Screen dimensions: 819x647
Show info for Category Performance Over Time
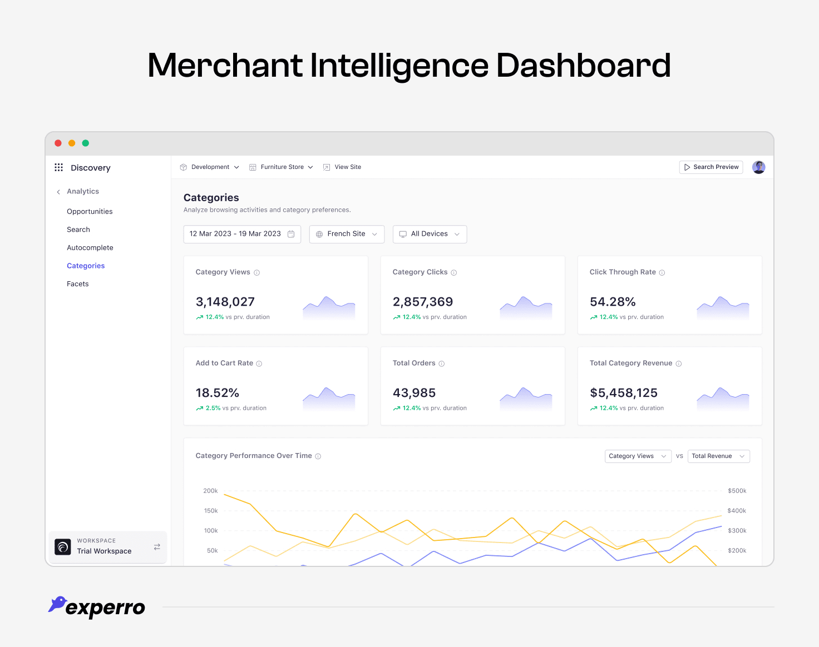pos(318,456)
